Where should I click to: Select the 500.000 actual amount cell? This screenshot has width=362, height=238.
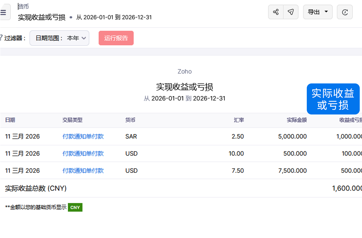(295, 154)
